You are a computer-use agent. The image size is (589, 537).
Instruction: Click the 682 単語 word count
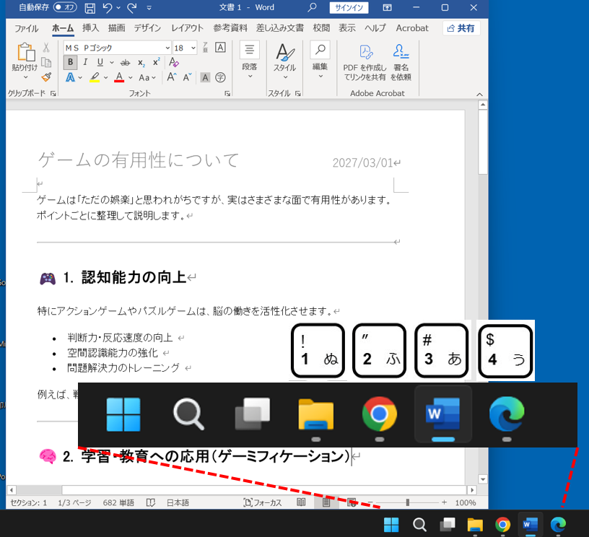[118, 502]
